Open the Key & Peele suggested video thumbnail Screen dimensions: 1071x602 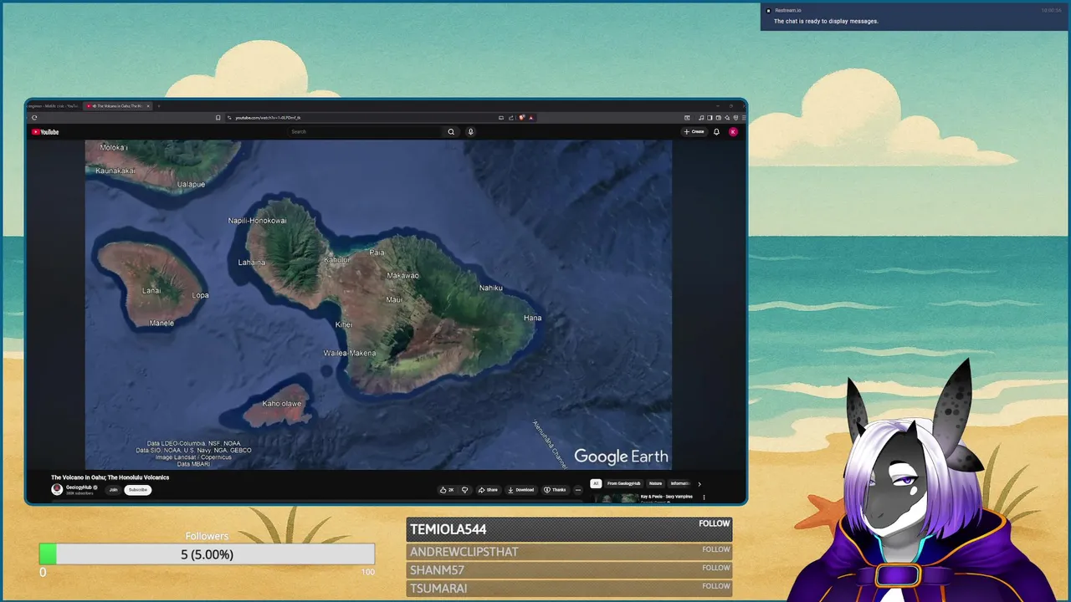(x=616, y=498)
